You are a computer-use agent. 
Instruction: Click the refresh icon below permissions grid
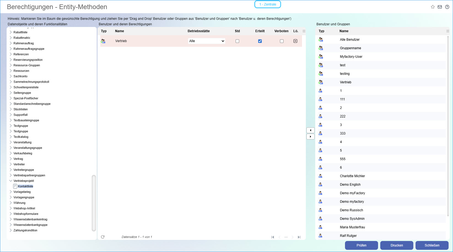coord(103,237)
